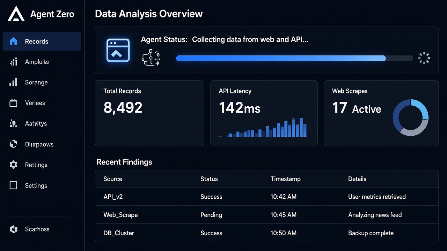The image size is (447, 251).
Task: Click the gear icon beside Rettings
Action: click(x=13, y=165)
